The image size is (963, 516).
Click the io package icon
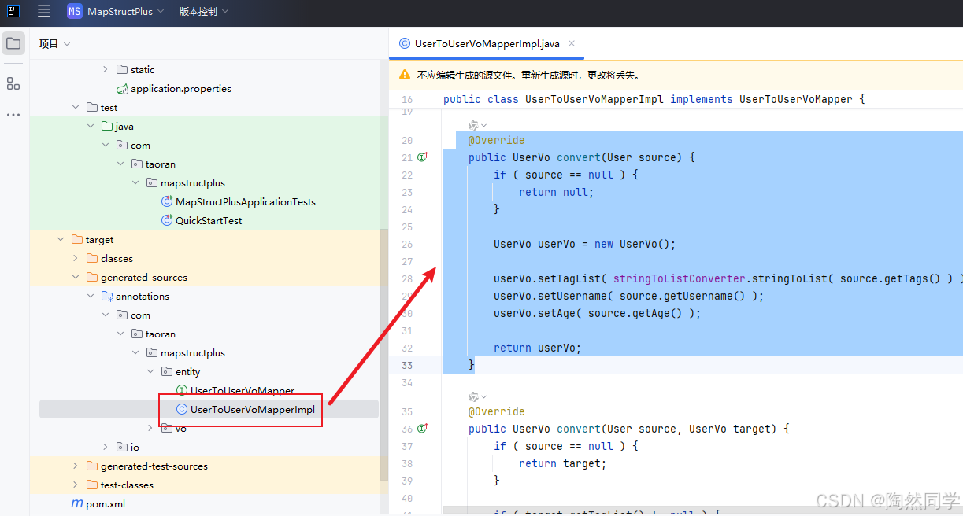coord(122,448)
